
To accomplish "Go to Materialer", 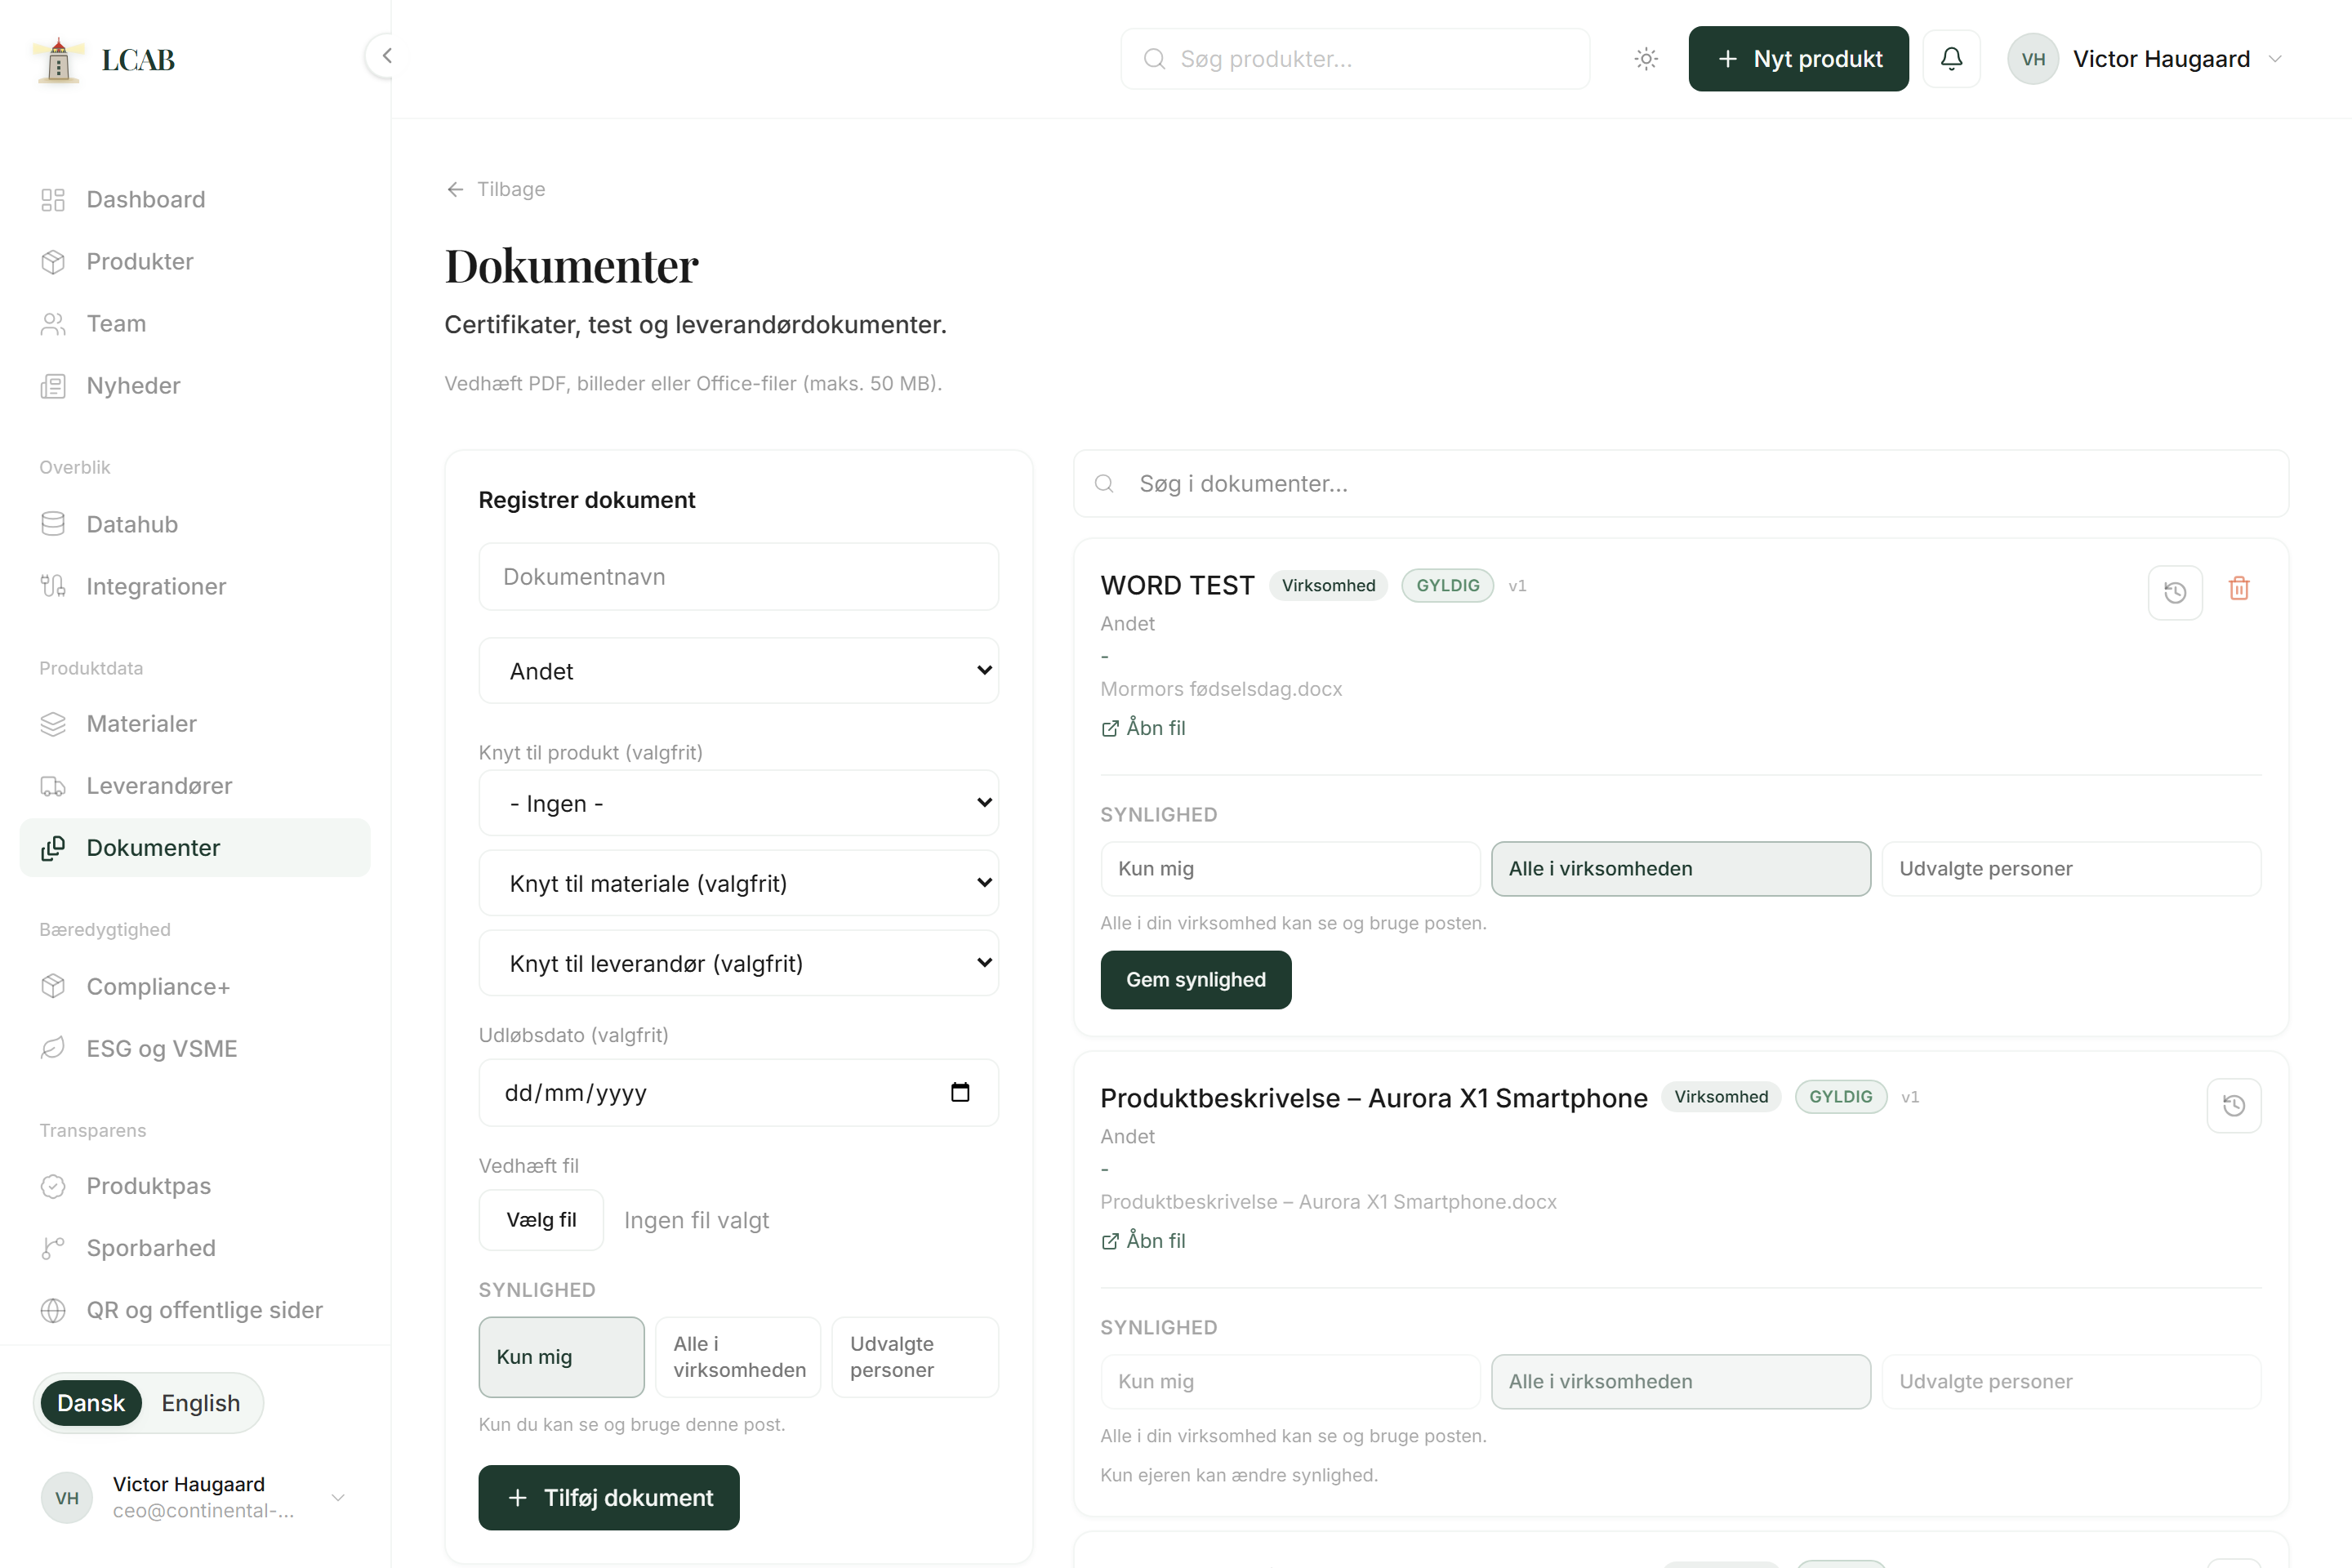I will pyautogui.click(x=195, y=723).
